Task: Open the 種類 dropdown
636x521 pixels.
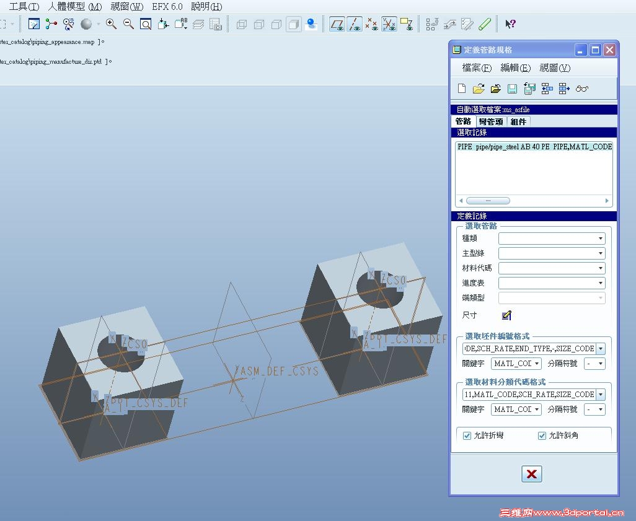Action: (x=552, y=239)
